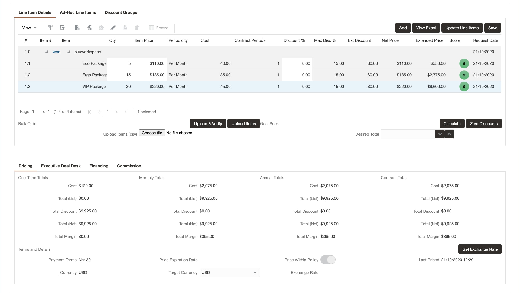Click Choose file to upload a CSV

click(152, 133)
